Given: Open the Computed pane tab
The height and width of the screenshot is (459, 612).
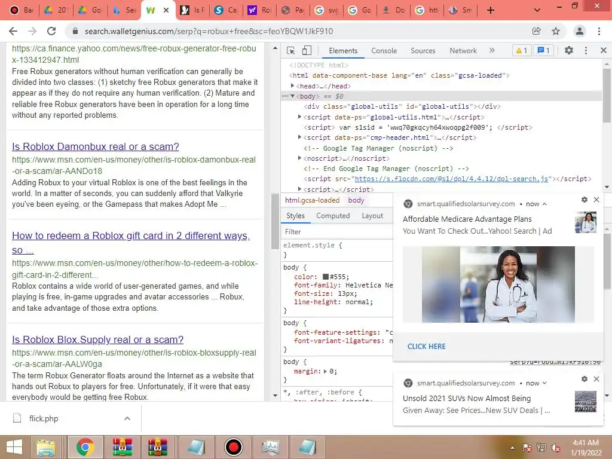Looking at the screenshot, I should tap(333, 216).
